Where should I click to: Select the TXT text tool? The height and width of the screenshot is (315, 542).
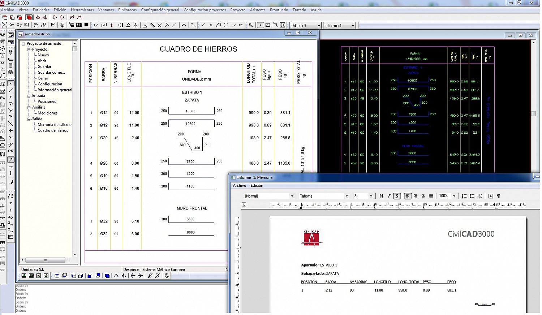click(241, 25)
